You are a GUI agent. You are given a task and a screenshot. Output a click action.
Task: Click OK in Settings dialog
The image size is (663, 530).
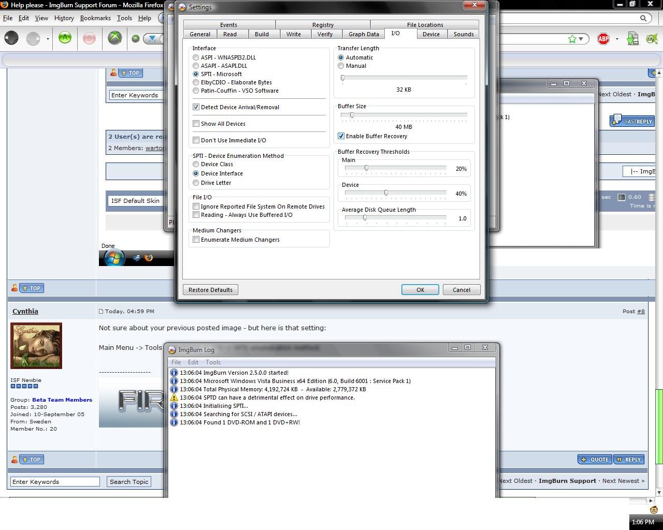[420, 290]
